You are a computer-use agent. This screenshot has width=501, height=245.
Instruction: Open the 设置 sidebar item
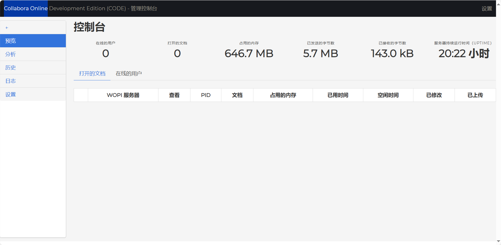pyautogui.click(x=33, y=94)
